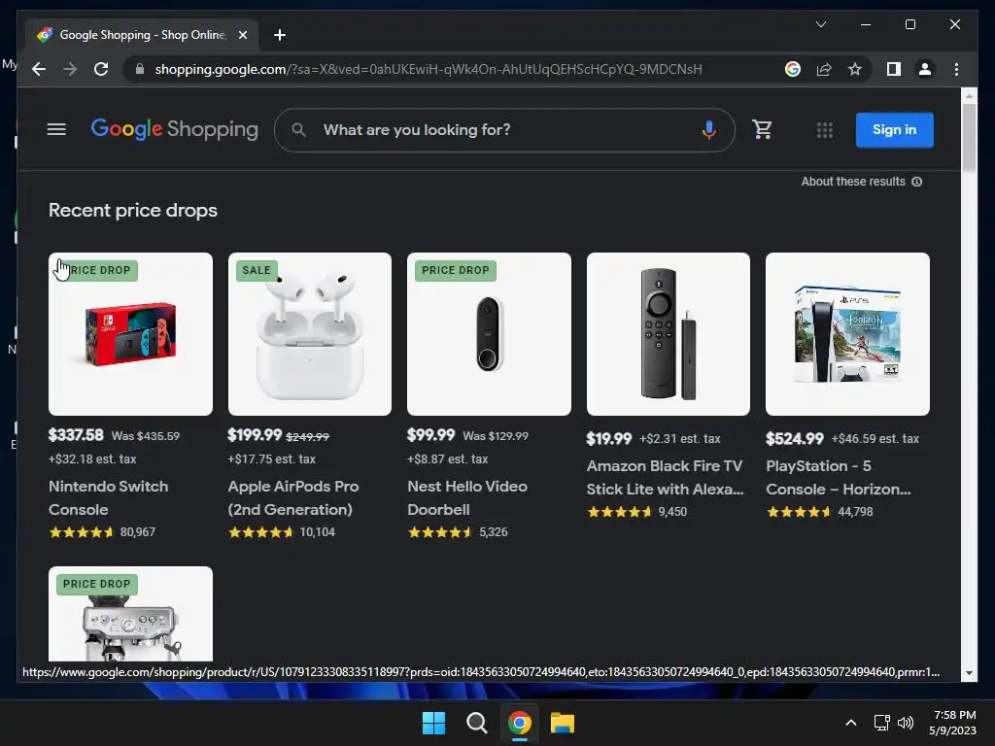Go back to previous page
The width and height of the screenshot is (995, 746).
click(x=39, y=69)
